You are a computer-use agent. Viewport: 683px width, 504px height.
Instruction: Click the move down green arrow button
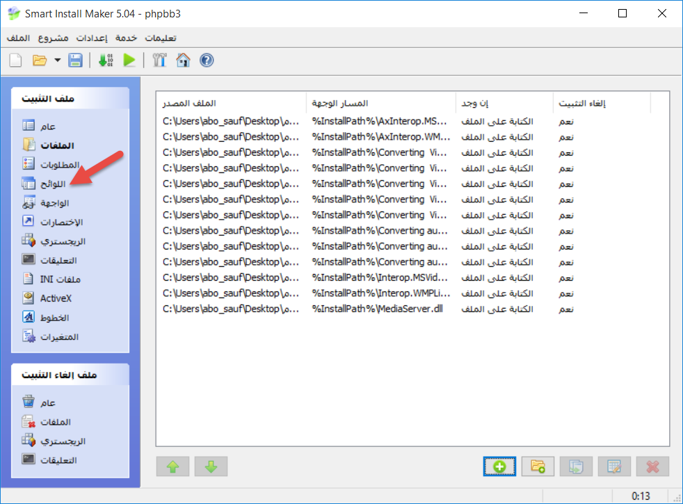(211, 466)
